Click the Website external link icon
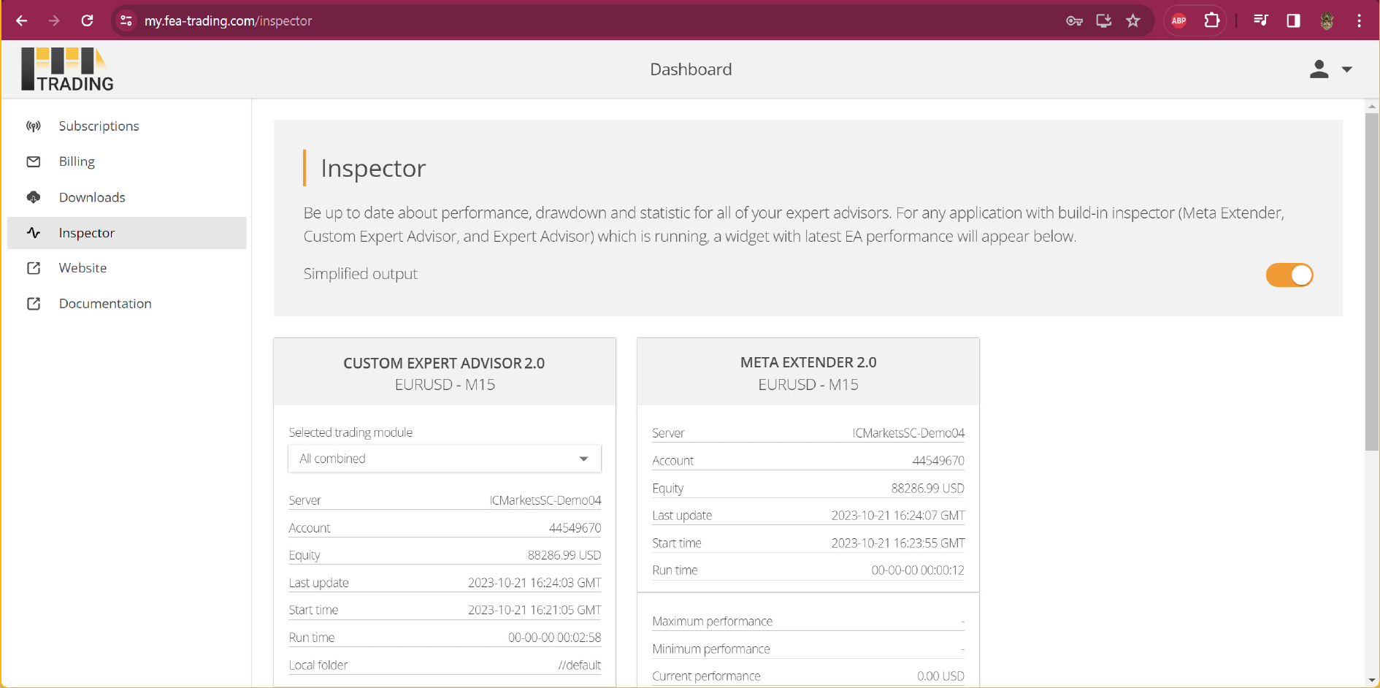This screenshot has width=1380, height=688. tap(34, 268)
